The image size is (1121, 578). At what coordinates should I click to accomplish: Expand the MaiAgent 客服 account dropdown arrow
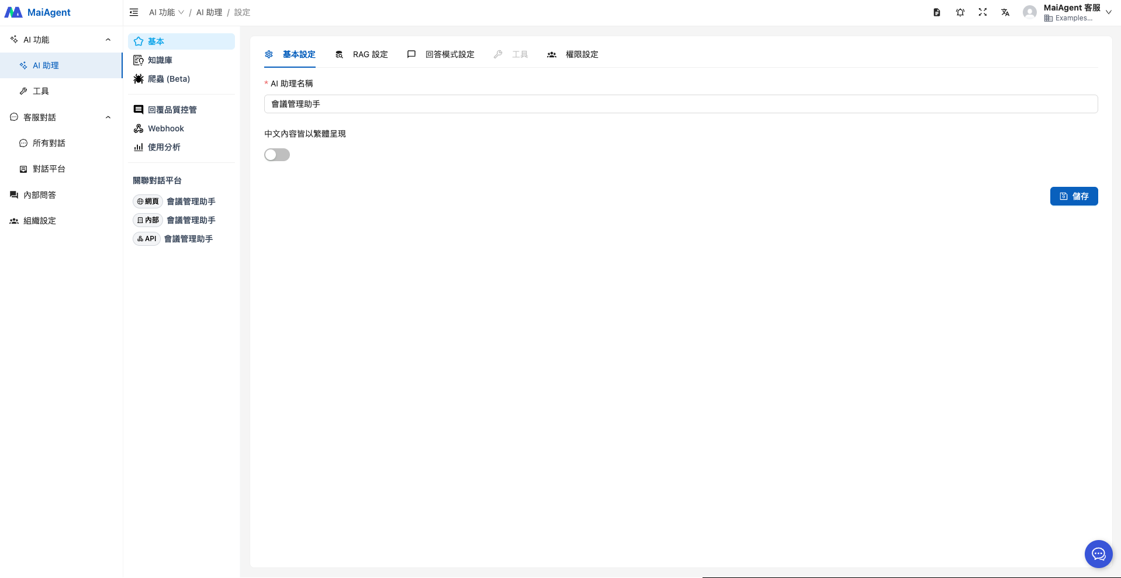point(1109,12)
